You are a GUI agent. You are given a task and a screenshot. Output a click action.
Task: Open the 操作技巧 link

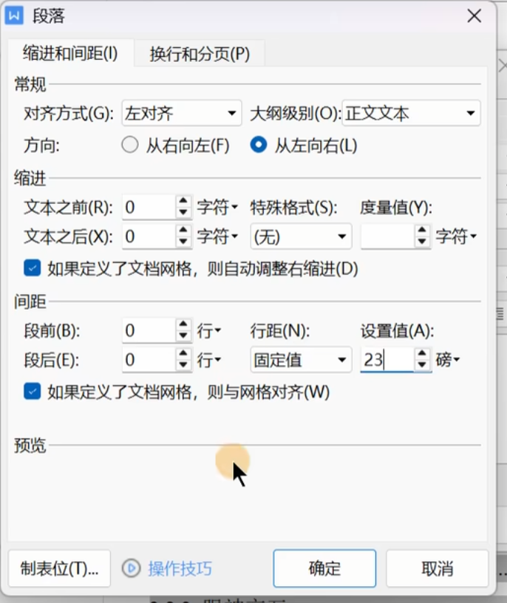click(x=180, y=568)
